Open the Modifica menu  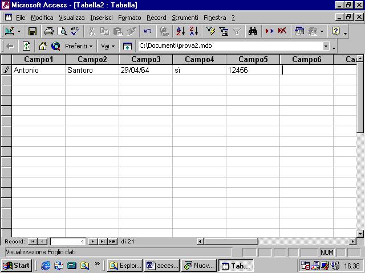click(x=42, y=18)
